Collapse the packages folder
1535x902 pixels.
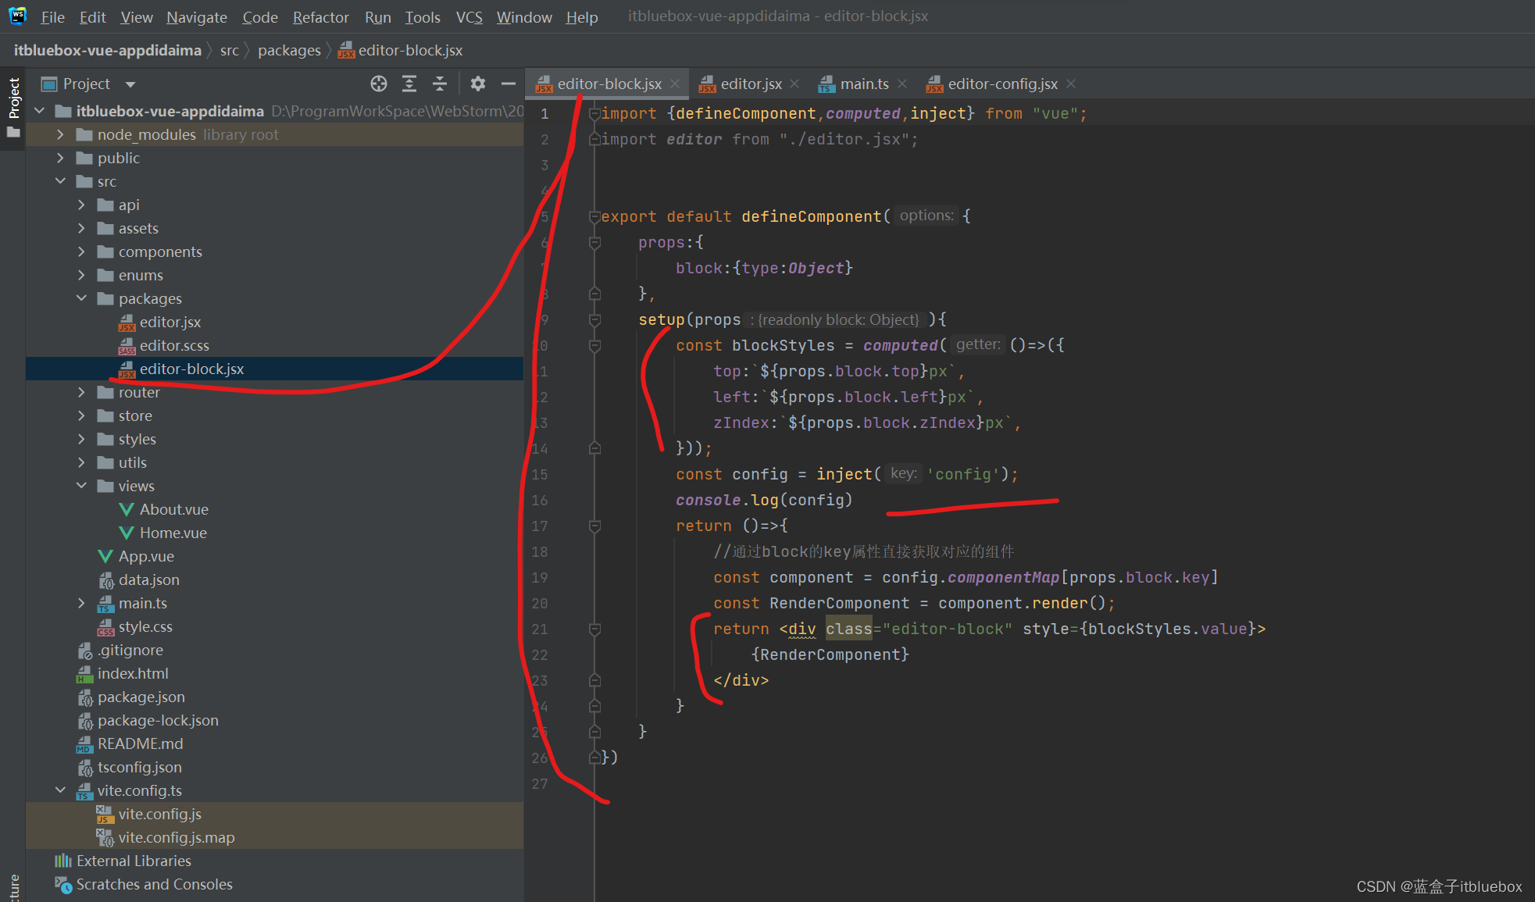tap(81, 298)
